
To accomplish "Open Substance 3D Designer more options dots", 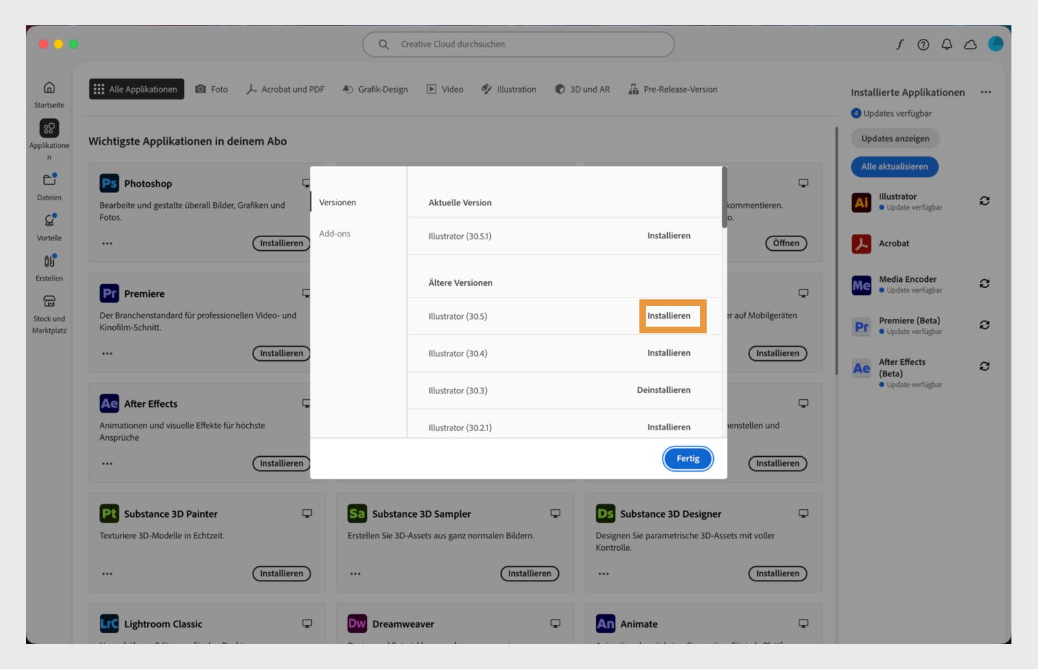I will (x=604, y=574).
